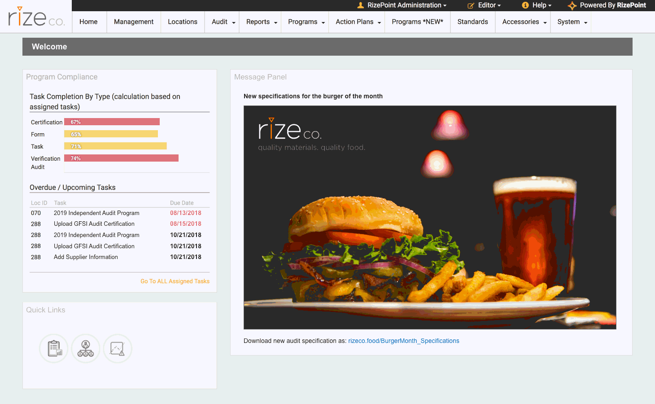Screen dimensions: 655x404
Task: Click the Help info circle icon
Action: [525, 5]
